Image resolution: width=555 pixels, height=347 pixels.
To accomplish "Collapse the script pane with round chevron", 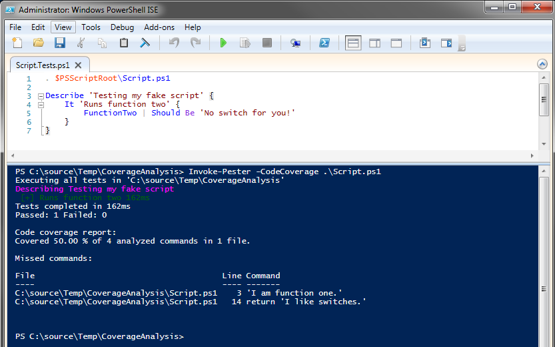I will 543,65.
